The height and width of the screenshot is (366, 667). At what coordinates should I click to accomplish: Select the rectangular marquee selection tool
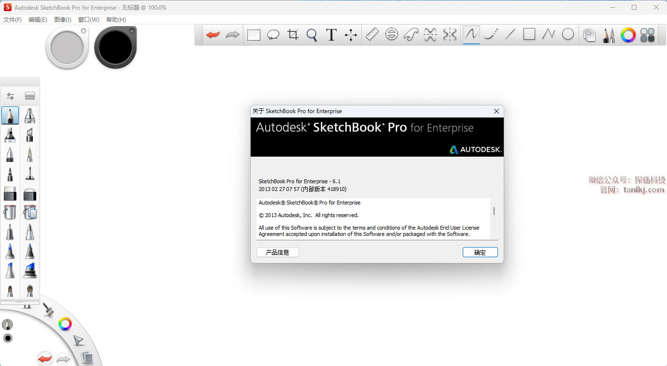pyautogui.click(x=254, y=35)
